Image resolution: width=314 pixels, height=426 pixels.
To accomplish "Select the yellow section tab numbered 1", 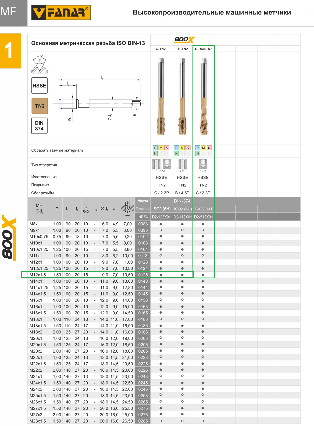I will [x=10, y=51].
